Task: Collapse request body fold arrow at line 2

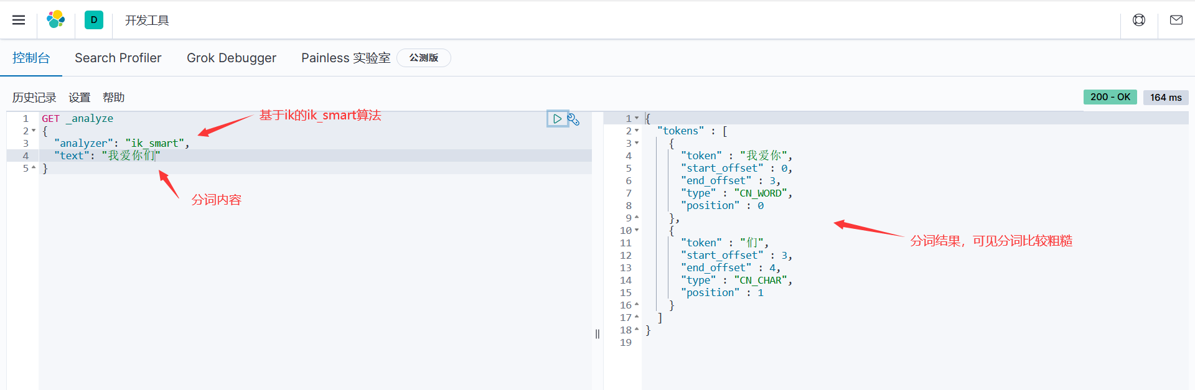Action: pyautogui.click(x=34, y=131)
